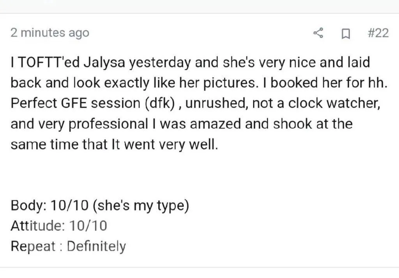Click the "Attitude: 10/10" rating line
The image size is (399, 278).
(x=59, y=226)
